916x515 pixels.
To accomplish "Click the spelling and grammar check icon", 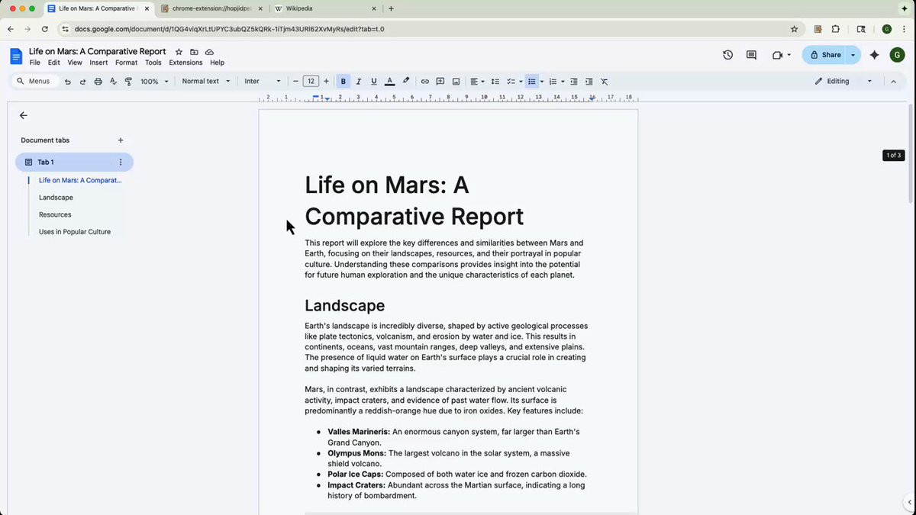I will tap(113, 82).
